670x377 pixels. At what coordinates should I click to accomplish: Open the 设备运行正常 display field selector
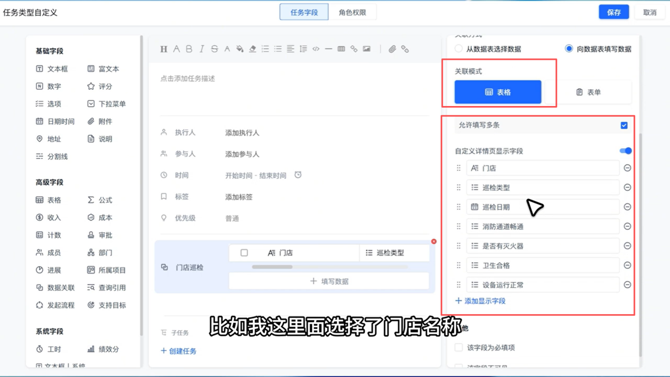tap(543, 285)
